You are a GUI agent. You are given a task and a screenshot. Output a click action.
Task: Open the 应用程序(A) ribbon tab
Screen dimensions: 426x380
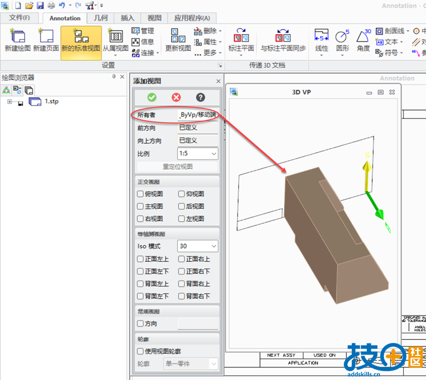[x=192, y=18]
